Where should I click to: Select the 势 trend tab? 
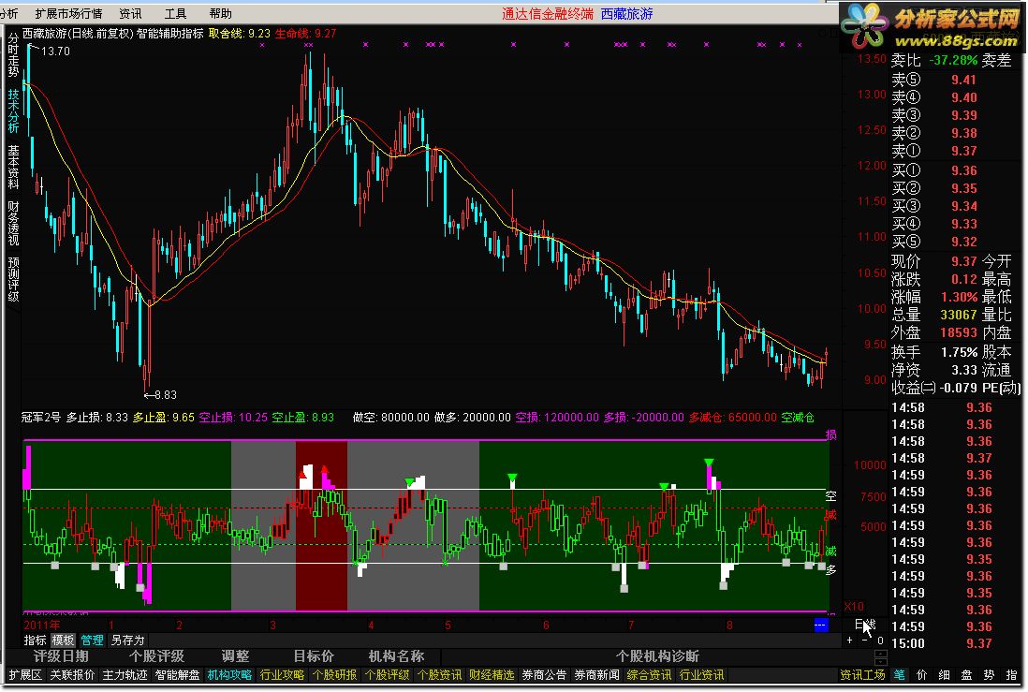point(989,675)
